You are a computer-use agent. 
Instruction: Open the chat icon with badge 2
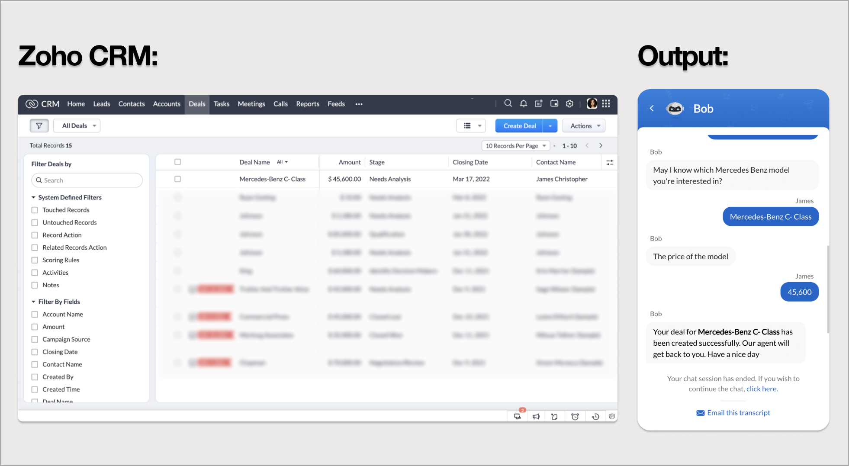(518, 416)
